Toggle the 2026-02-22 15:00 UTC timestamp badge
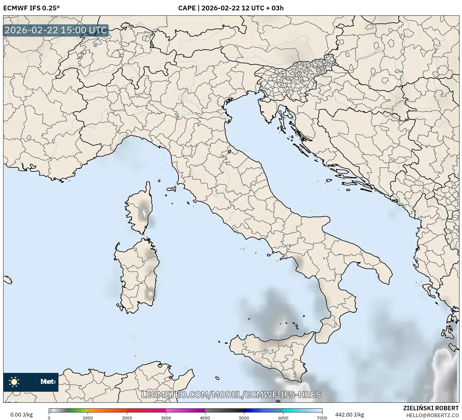This screenshot has width=462, height=420. pos(55,30)
